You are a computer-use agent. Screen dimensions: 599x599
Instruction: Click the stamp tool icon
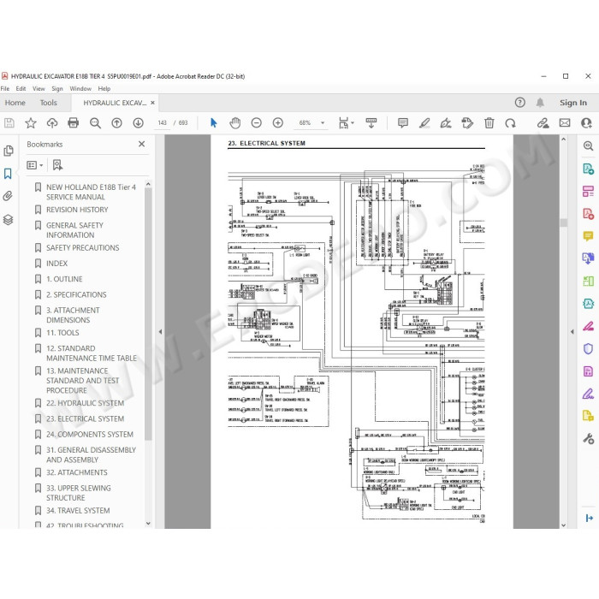[x=467, y=123]
